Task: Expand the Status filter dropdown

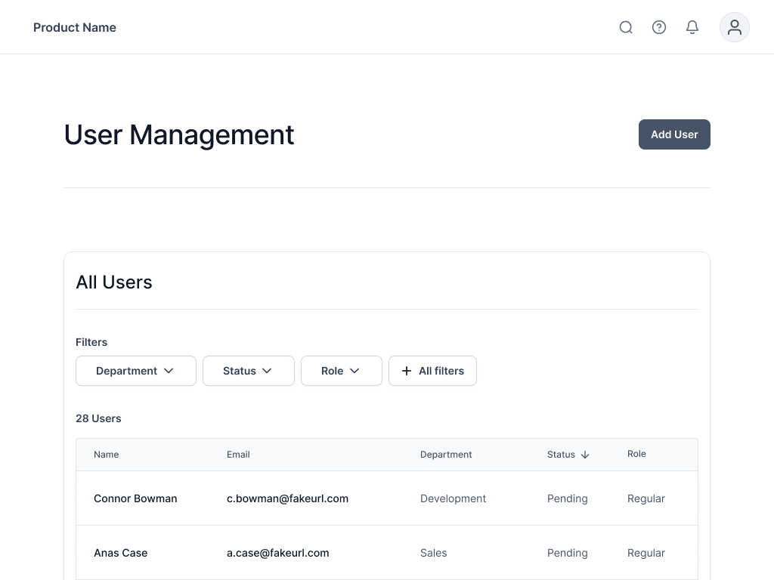Action: tap(248, 371)
